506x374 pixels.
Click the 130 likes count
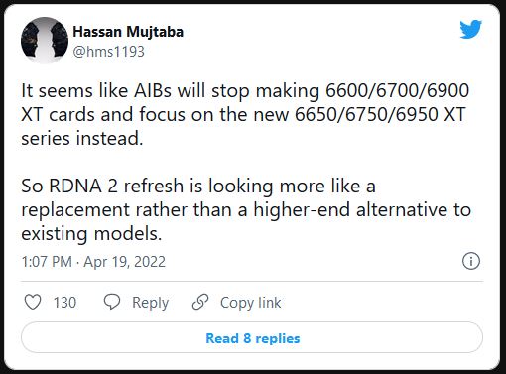coord(64,303)
